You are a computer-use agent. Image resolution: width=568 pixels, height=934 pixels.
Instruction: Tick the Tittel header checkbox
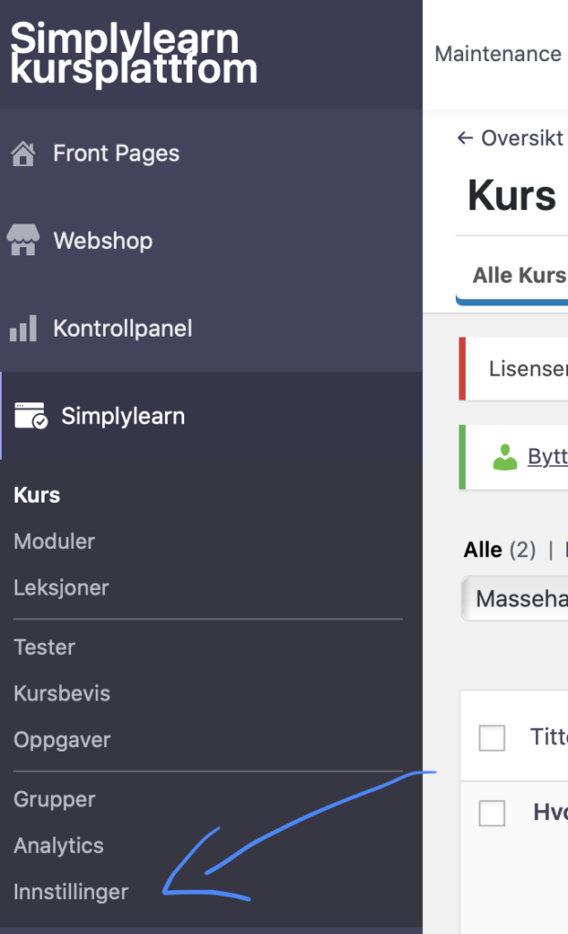click(x=492, y=738)
